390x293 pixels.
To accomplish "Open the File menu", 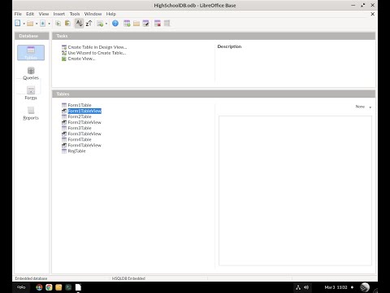I will tap(18, 14).
